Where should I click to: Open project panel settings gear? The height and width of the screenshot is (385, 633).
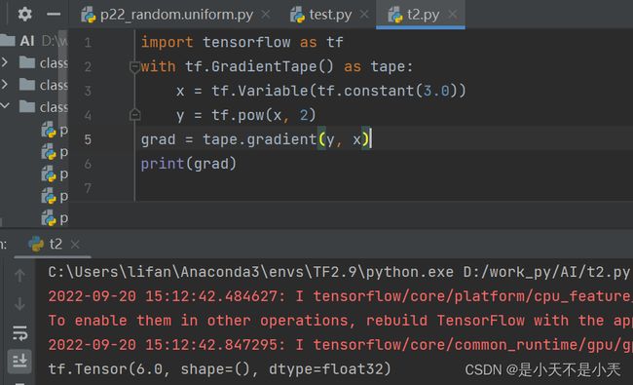[x=24, y=15]
